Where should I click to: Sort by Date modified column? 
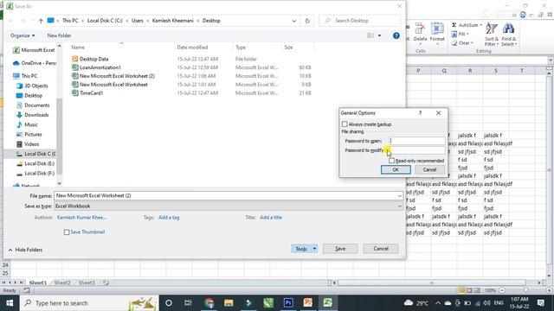point(192,48)
